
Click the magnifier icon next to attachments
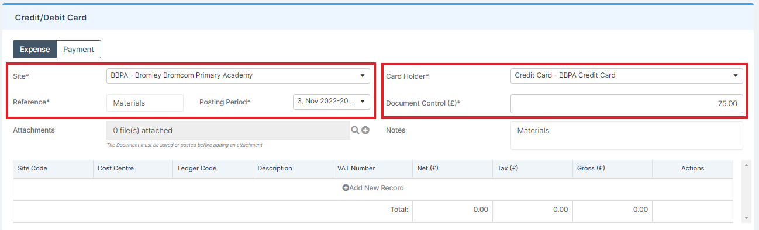354,130
